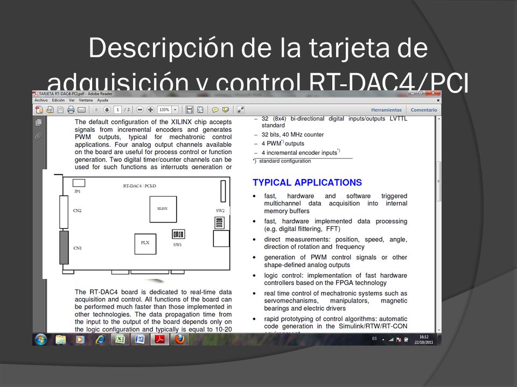Click the Action Center flag icon
Image resolution: width=517 pixels, height=387 pixels.
coord(399,340)
